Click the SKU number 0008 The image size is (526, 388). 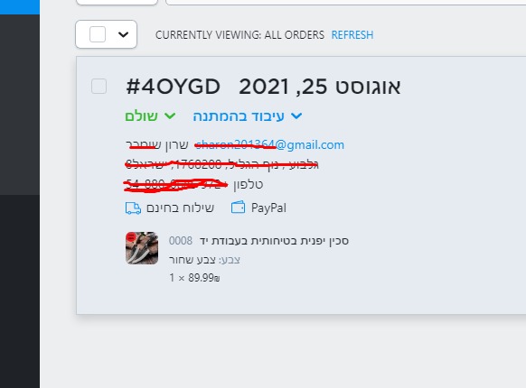point(181,241)
